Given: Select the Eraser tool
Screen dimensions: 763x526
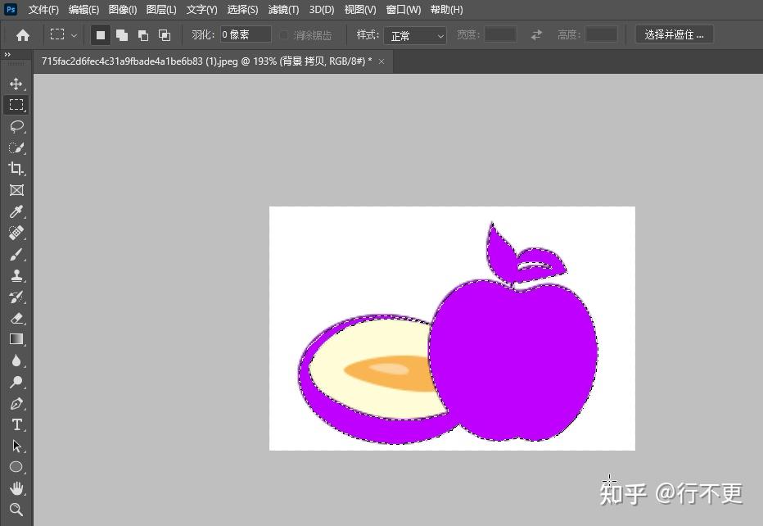Looking at the screenshot, I should coord(16,318).
